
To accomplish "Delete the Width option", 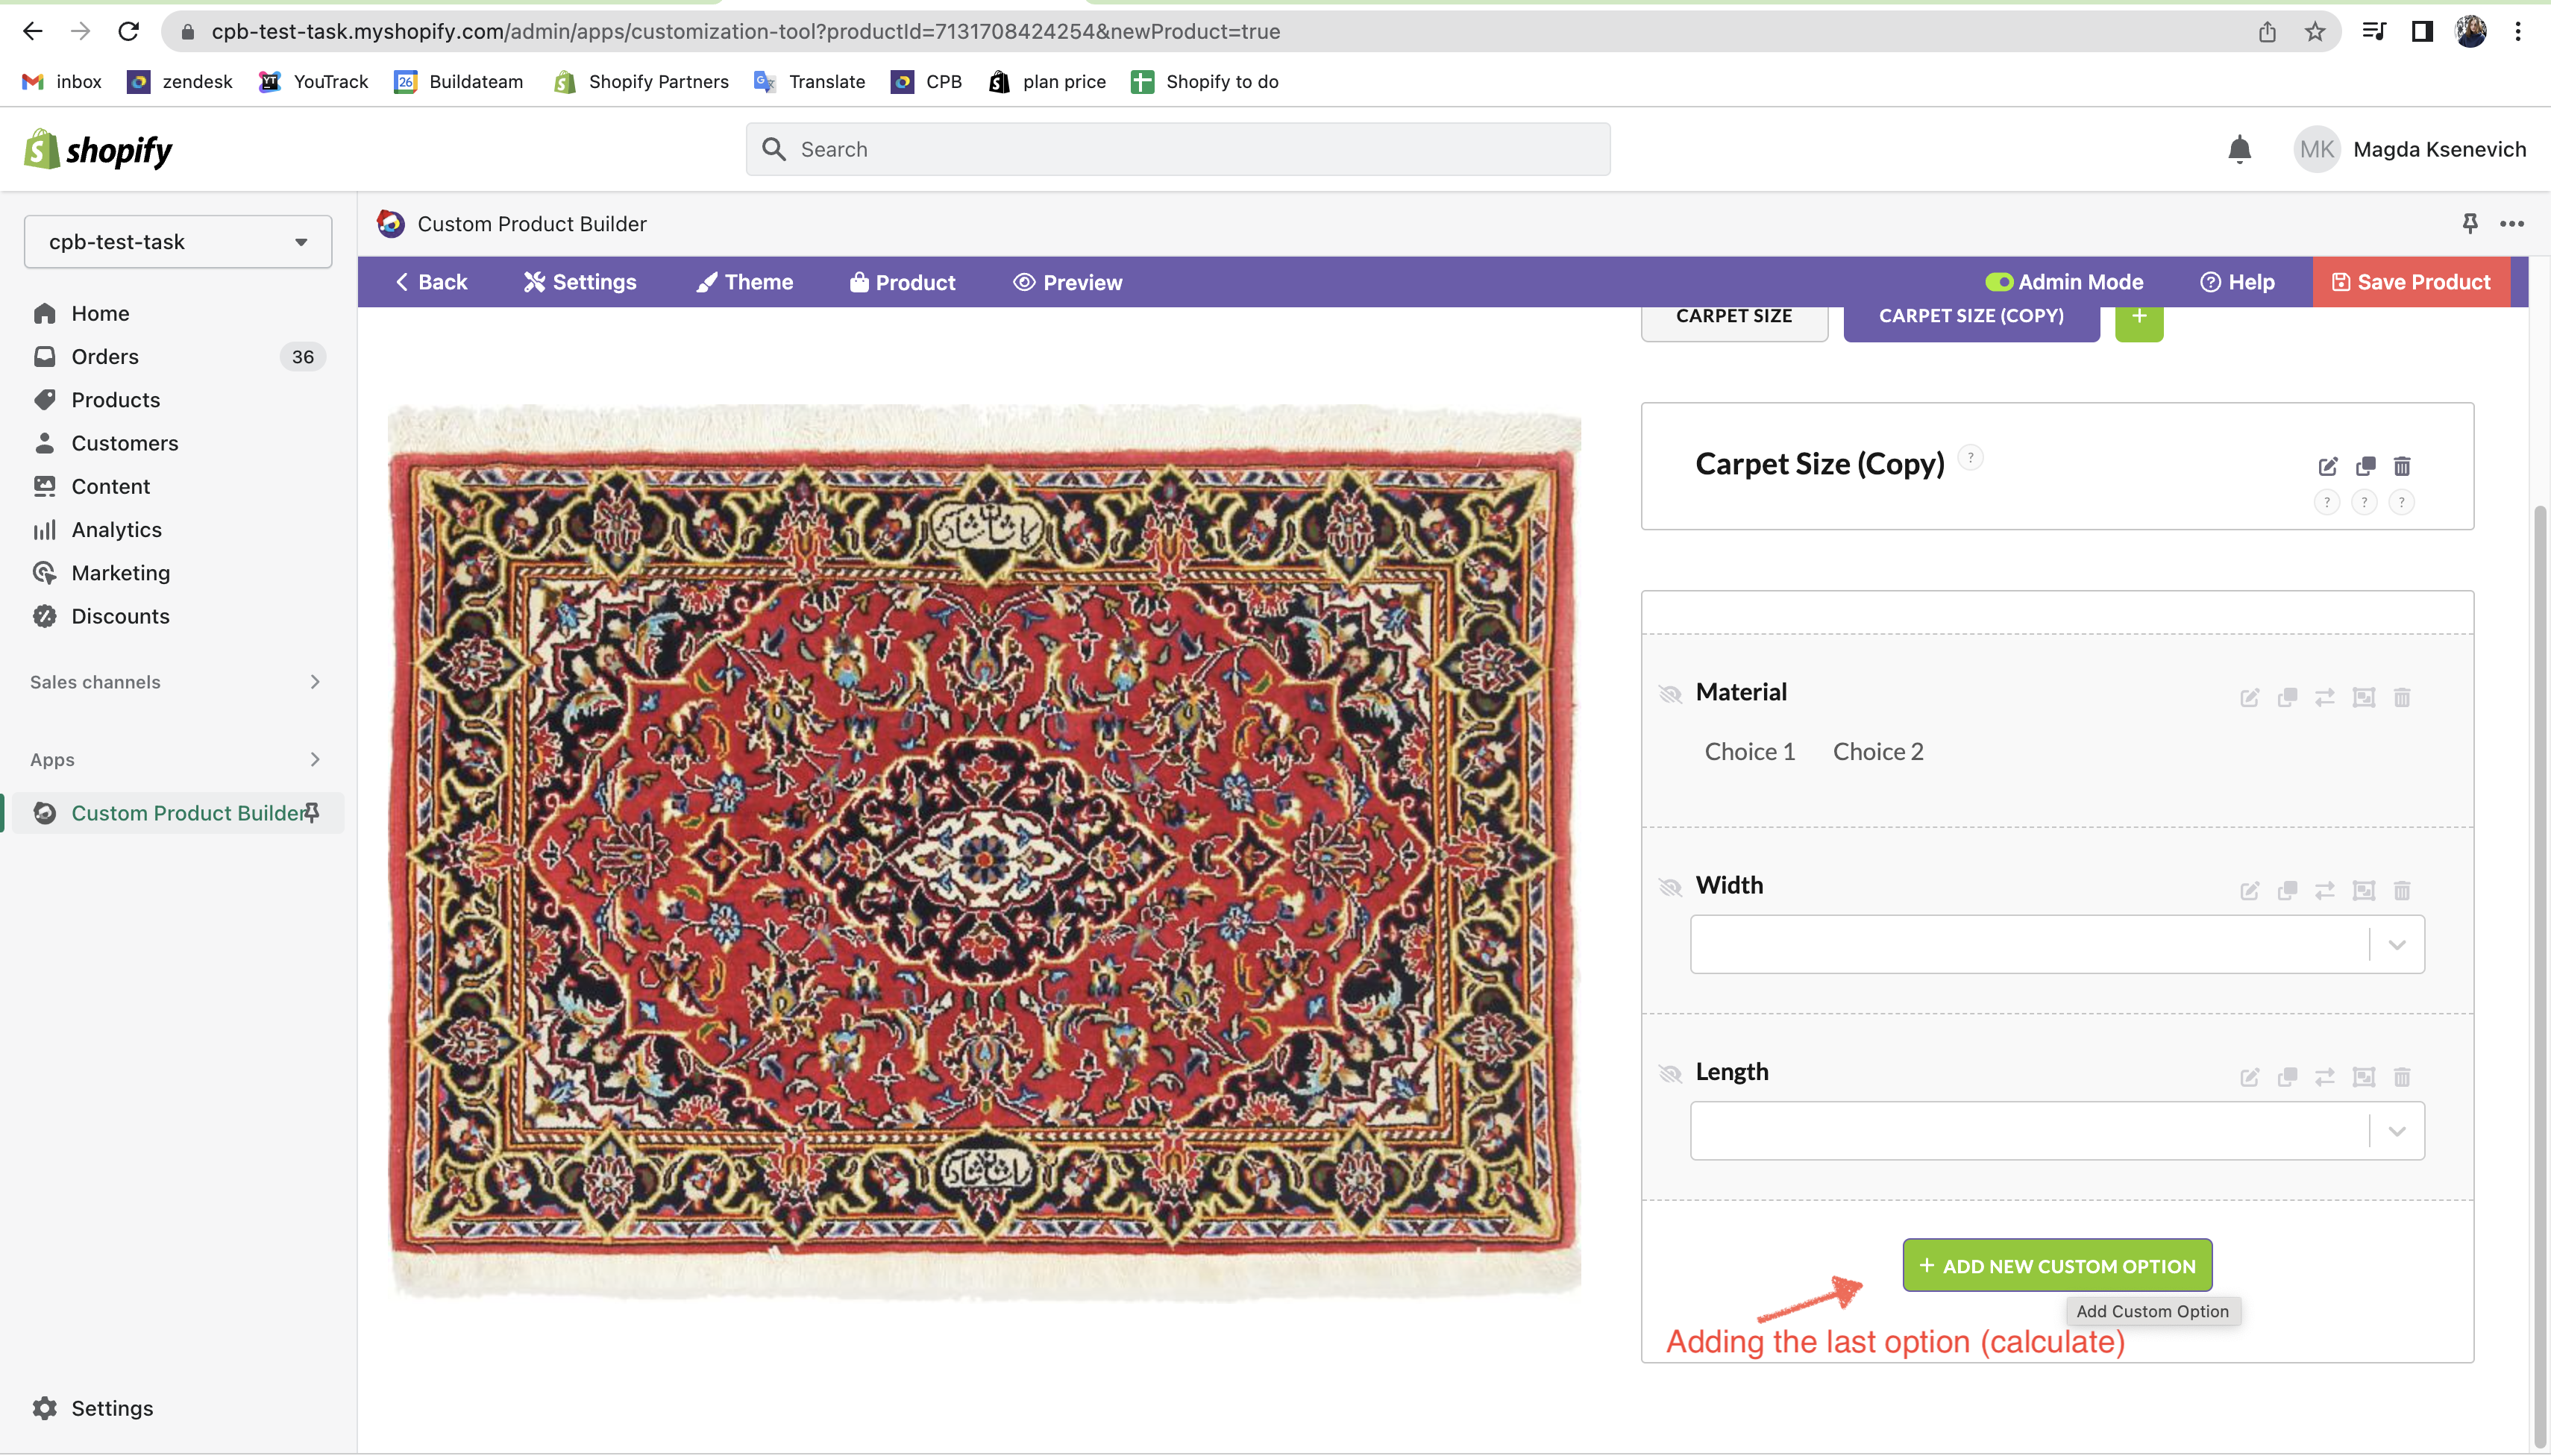I will (x=2402, y=890).
